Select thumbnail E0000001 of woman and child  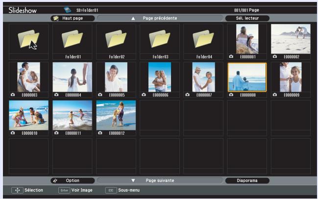(247, 39)
